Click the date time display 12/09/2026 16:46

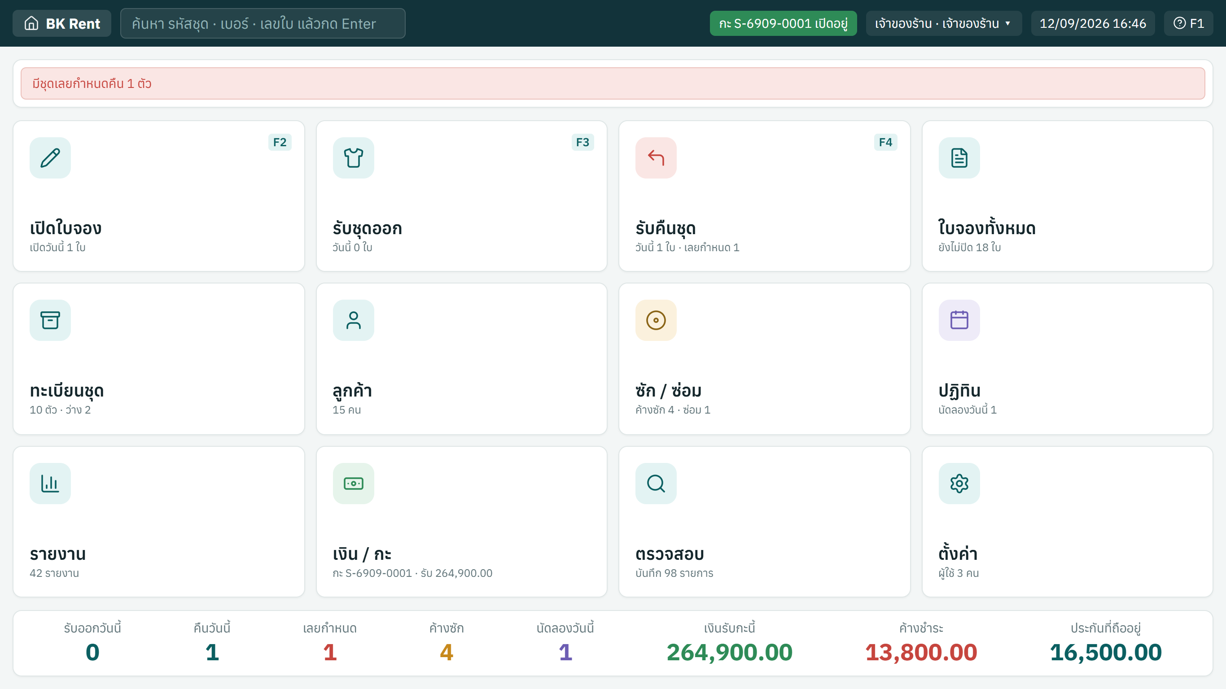(x=1093, y=23)
